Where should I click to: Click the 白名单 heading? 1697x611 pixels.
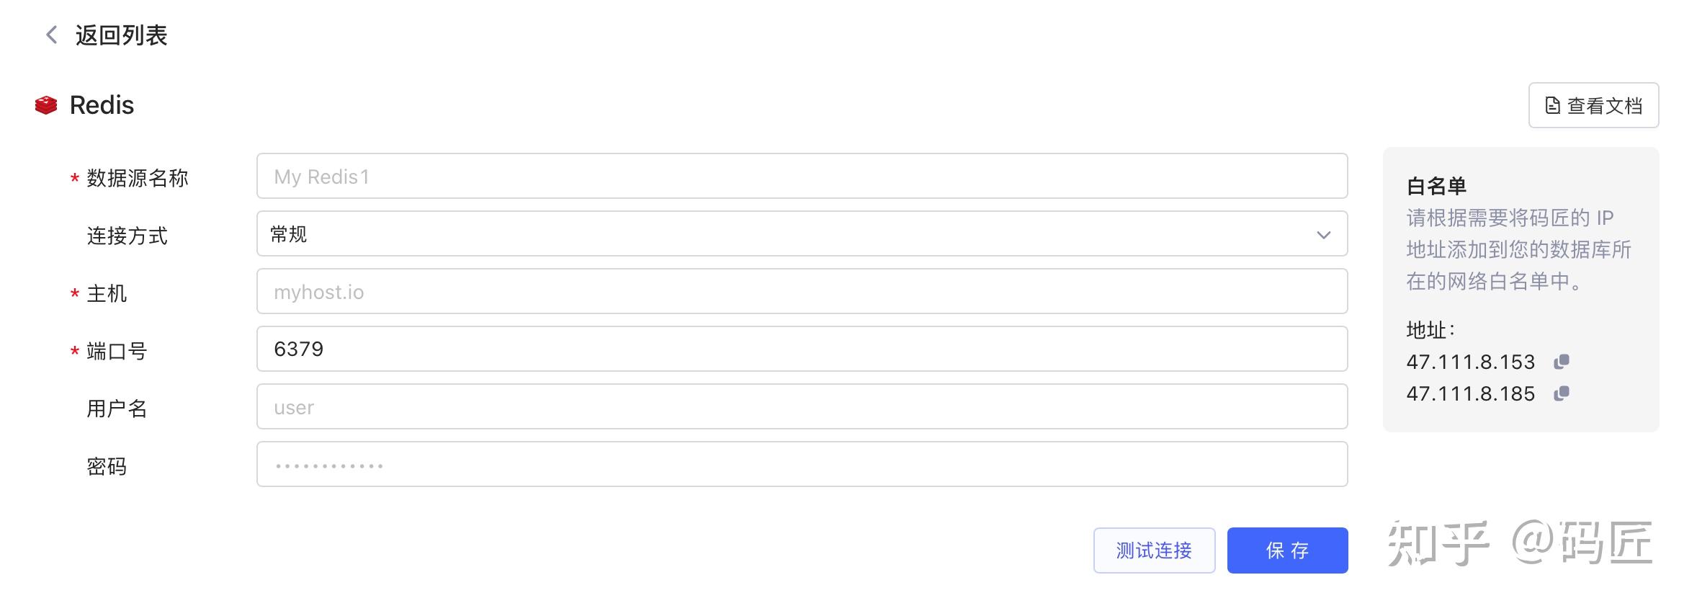coord(1436,187)
